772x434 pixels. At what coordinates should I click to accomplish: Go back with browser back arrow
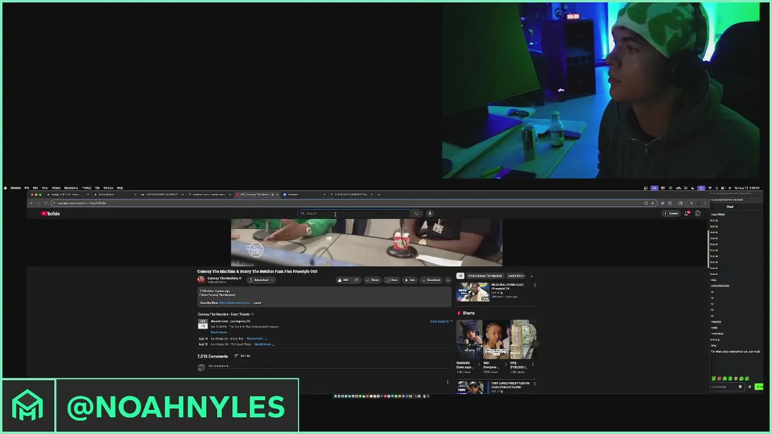pyautogui.click(x=31, y=203)
